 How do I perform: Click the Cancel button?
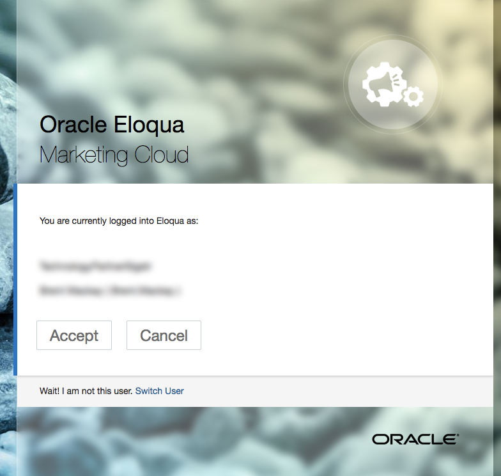pos(164,335)
